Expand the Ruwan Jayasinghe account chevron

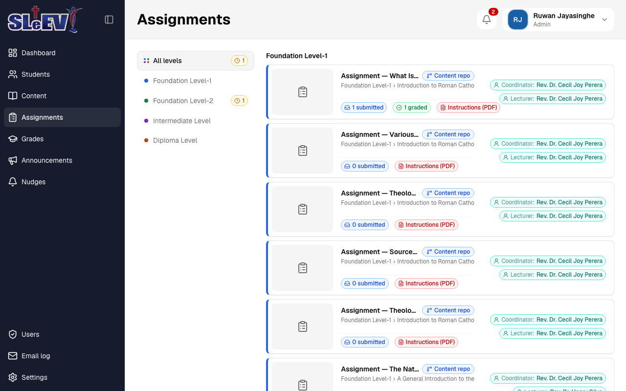(x=604, y=20)
